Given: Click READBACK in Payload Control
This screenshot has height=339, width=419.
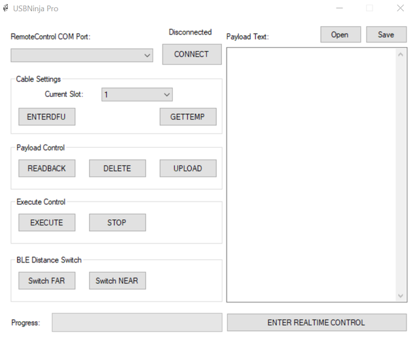Looking at the screenshot, I should point(46,168).
